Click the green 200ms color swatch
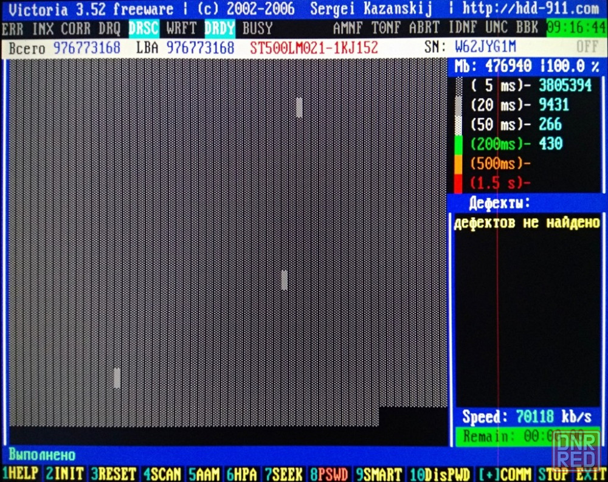The image size is (608, 482). (x=458, y=145)
